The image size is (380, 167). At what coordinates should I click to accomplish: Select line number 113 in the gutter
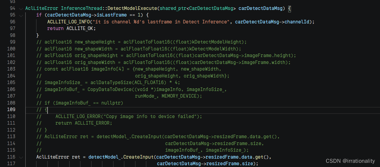click(11, 137)
